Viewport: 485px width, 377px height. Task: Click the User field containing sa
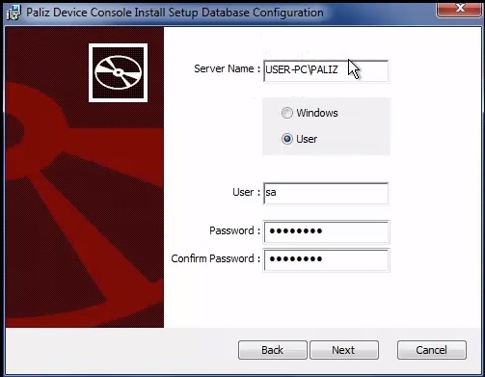[326, 194]
